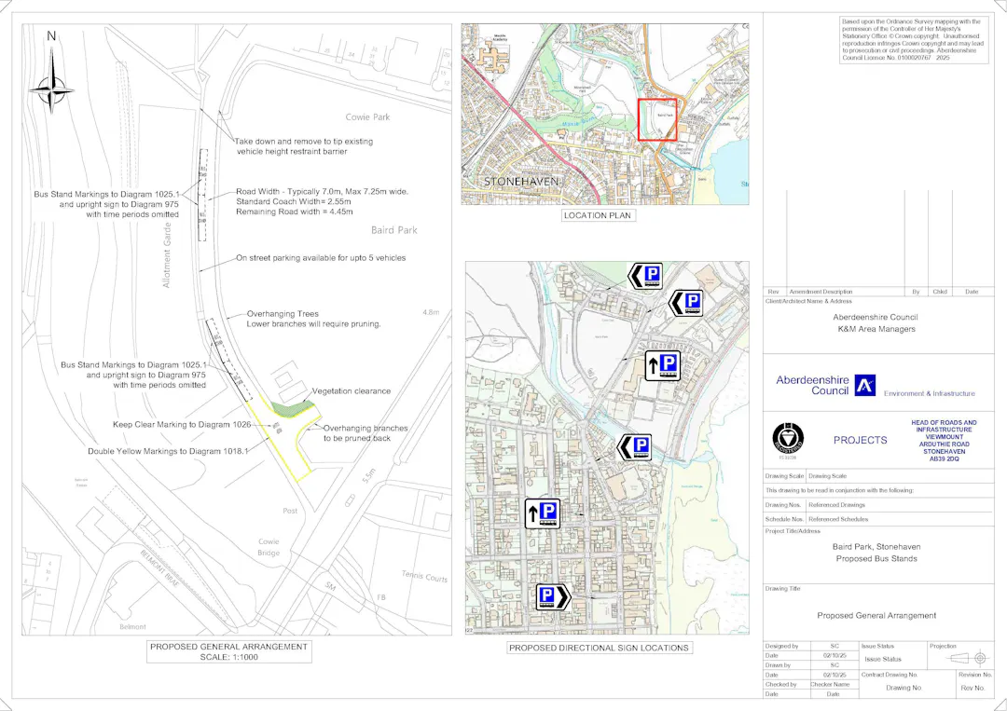Select the Proposed General Arrangement scale caption

(228, 651)
